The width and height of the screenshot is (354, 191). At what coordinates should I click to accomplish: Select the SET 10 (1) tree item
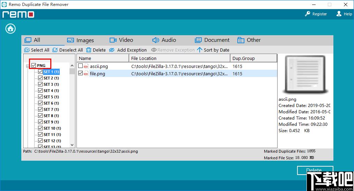coord(52,128)
